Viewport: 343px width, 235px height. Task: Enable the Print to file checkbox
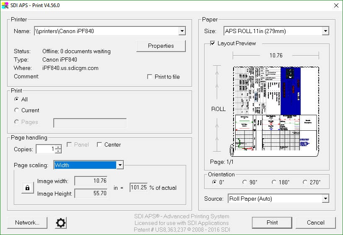(150, 77)
